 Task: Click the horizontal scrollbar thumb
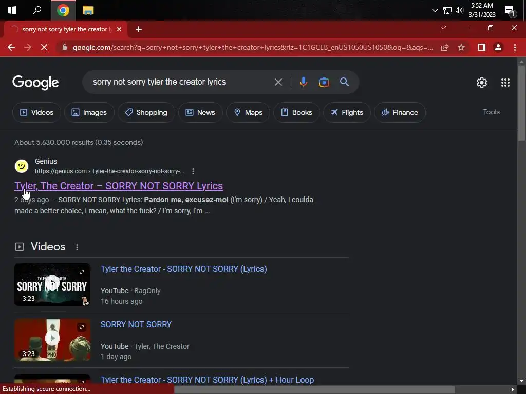[x=315, y=390]
